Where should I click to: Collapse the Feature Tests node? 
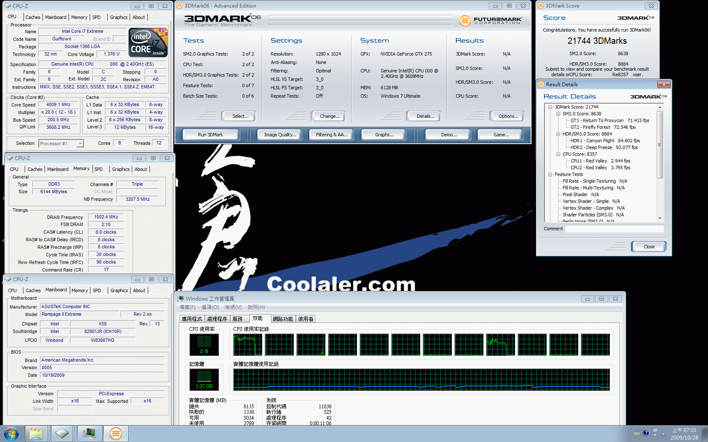coord(550,174)
